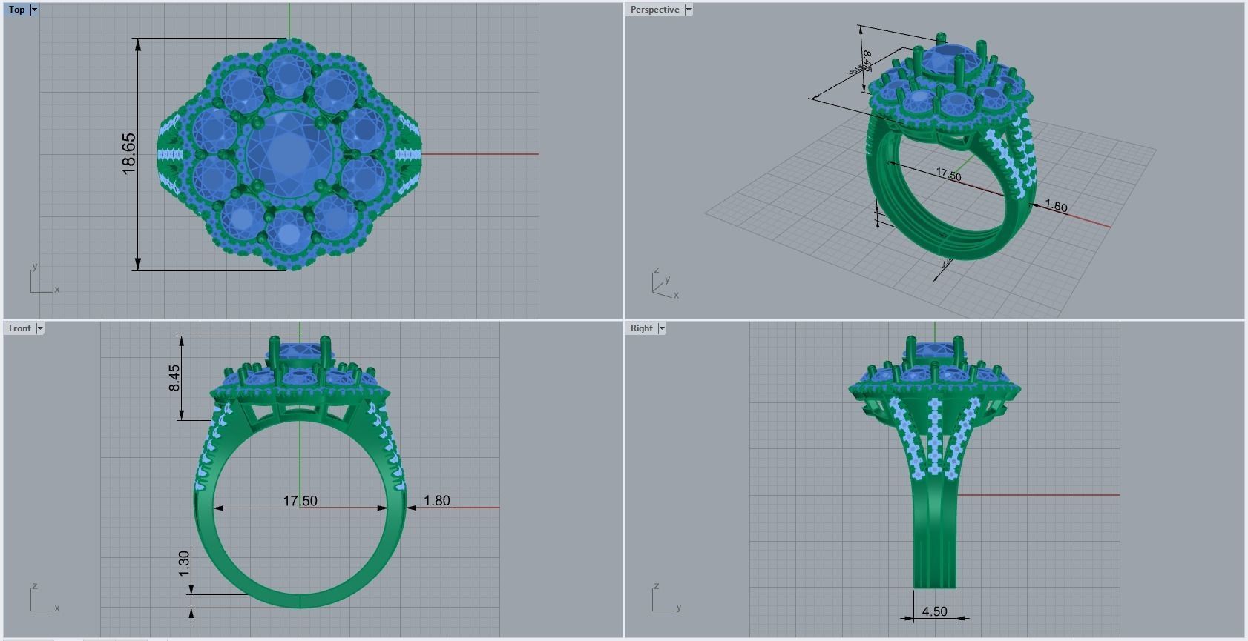Select the 8.45 dimension in Front view
The width and height of the screenshot is (1248, 641).
(174, 378)
